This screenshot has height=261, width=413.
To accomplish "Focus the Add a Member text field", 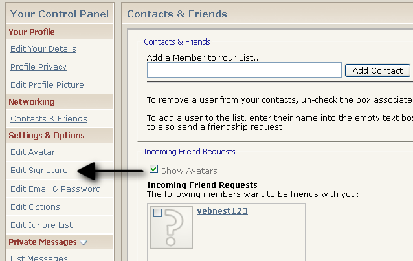I will coord(244,70).
